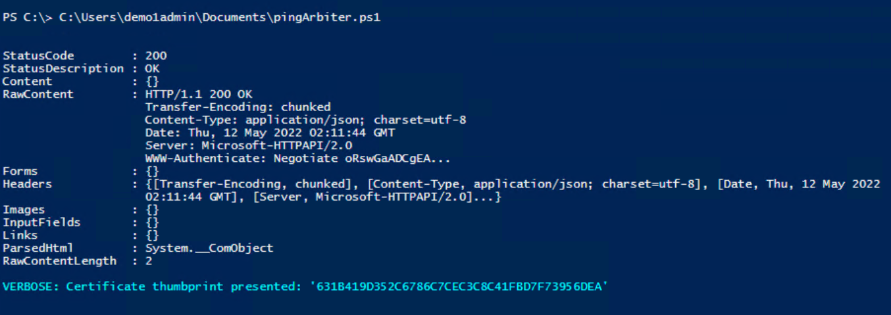The width and height of the screenshot is (891, 315).
Task: Click the Images property label
Action: point(24,210)
